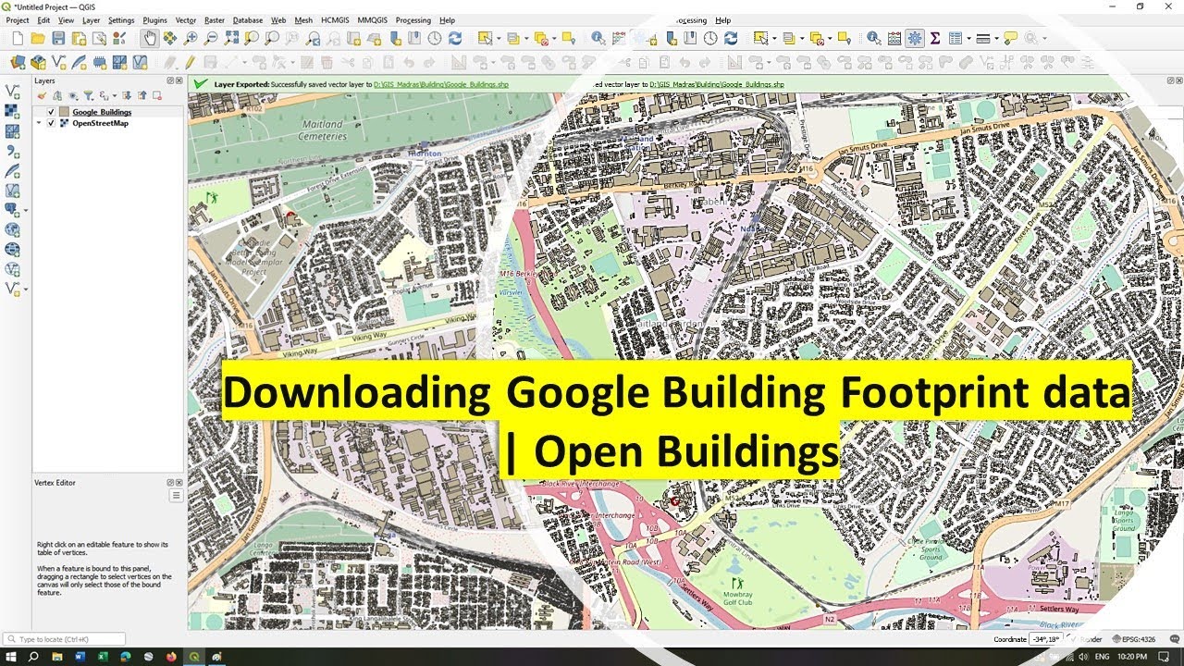This screenshot has height=666, width=1184.
Task: Select features with the selection tool icon
Action: 485,38
